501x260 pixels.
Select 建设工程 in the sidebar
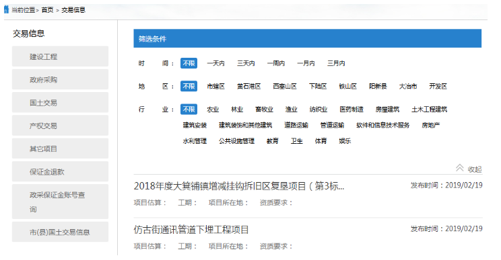60,56
